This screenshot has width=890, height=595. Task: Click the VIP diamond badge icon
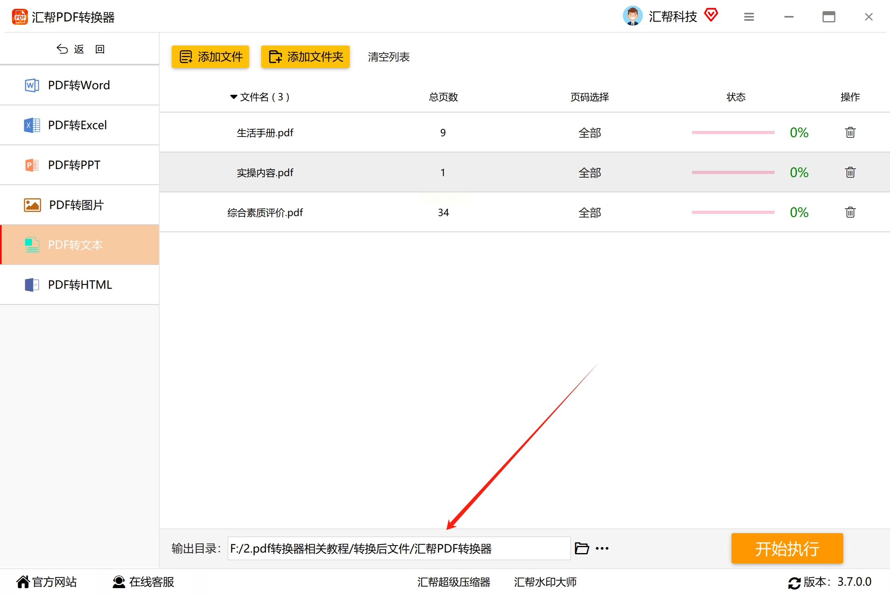pyautogui.click(x=711, y=15)
